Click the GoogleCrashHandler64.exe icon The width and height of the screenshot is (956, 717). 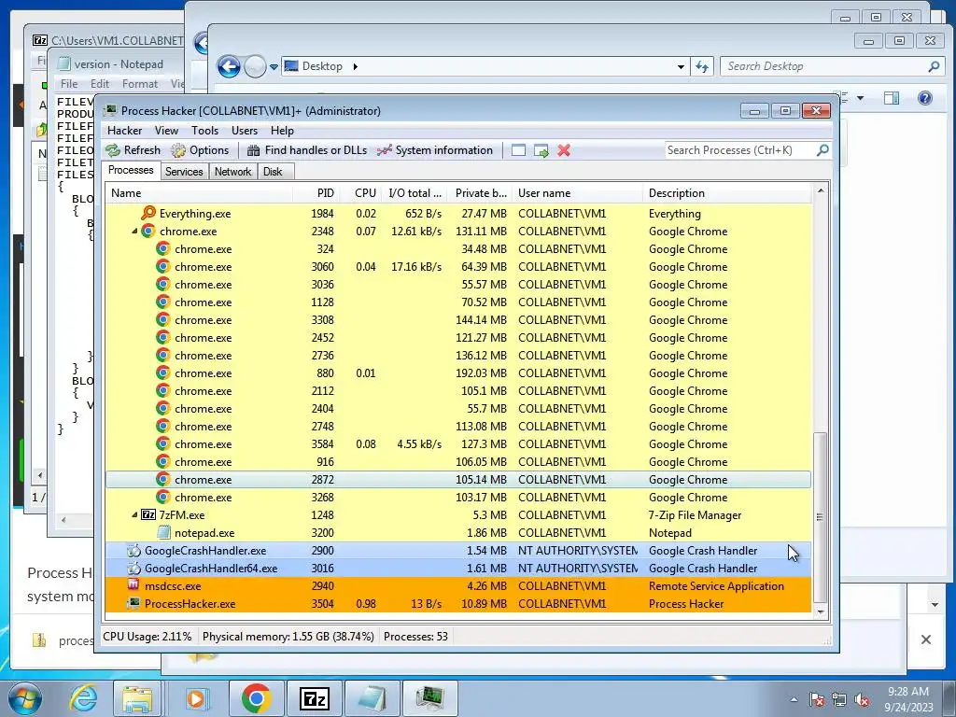tap(134, 569)
